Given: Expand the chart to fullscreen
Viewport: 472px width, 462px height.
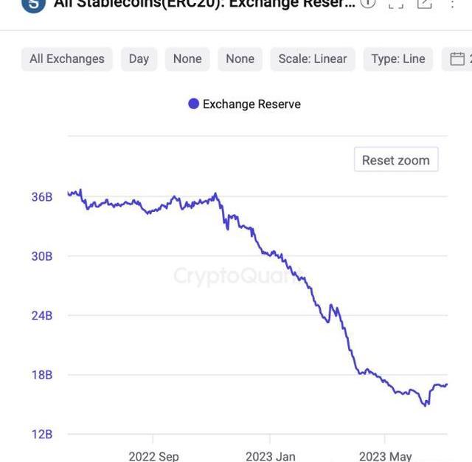Looking at the screenshot, I should [x=396, y=4].
